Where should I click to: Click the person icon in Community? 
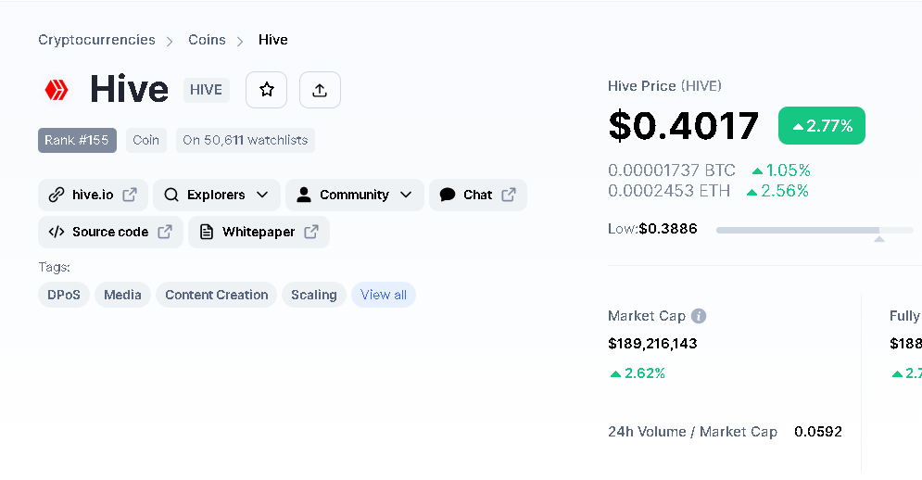(304, 195)
